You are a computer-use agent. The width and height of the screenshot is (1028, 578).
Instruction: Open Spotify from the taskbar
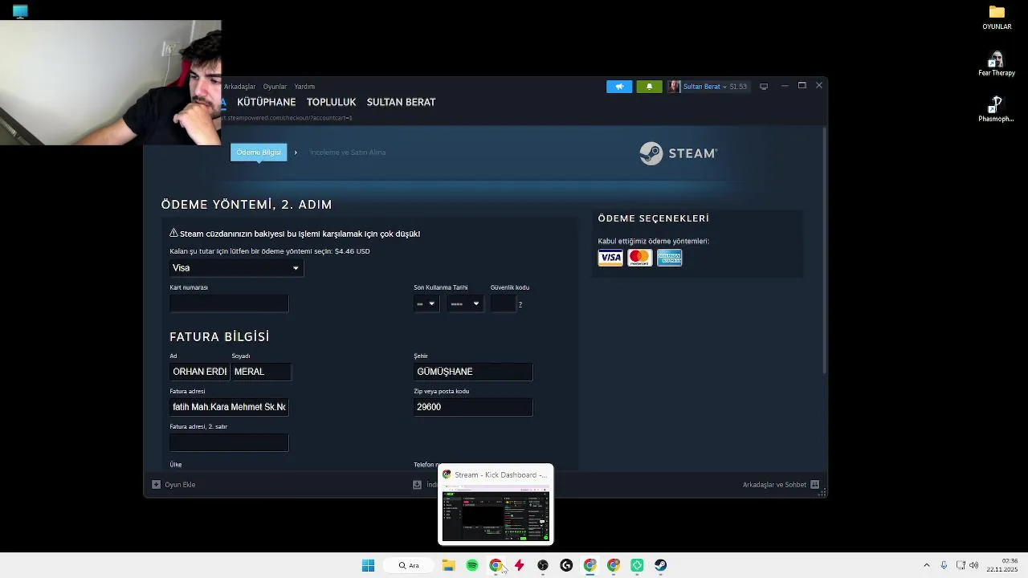pyautogui.click(x=472, y=565)
